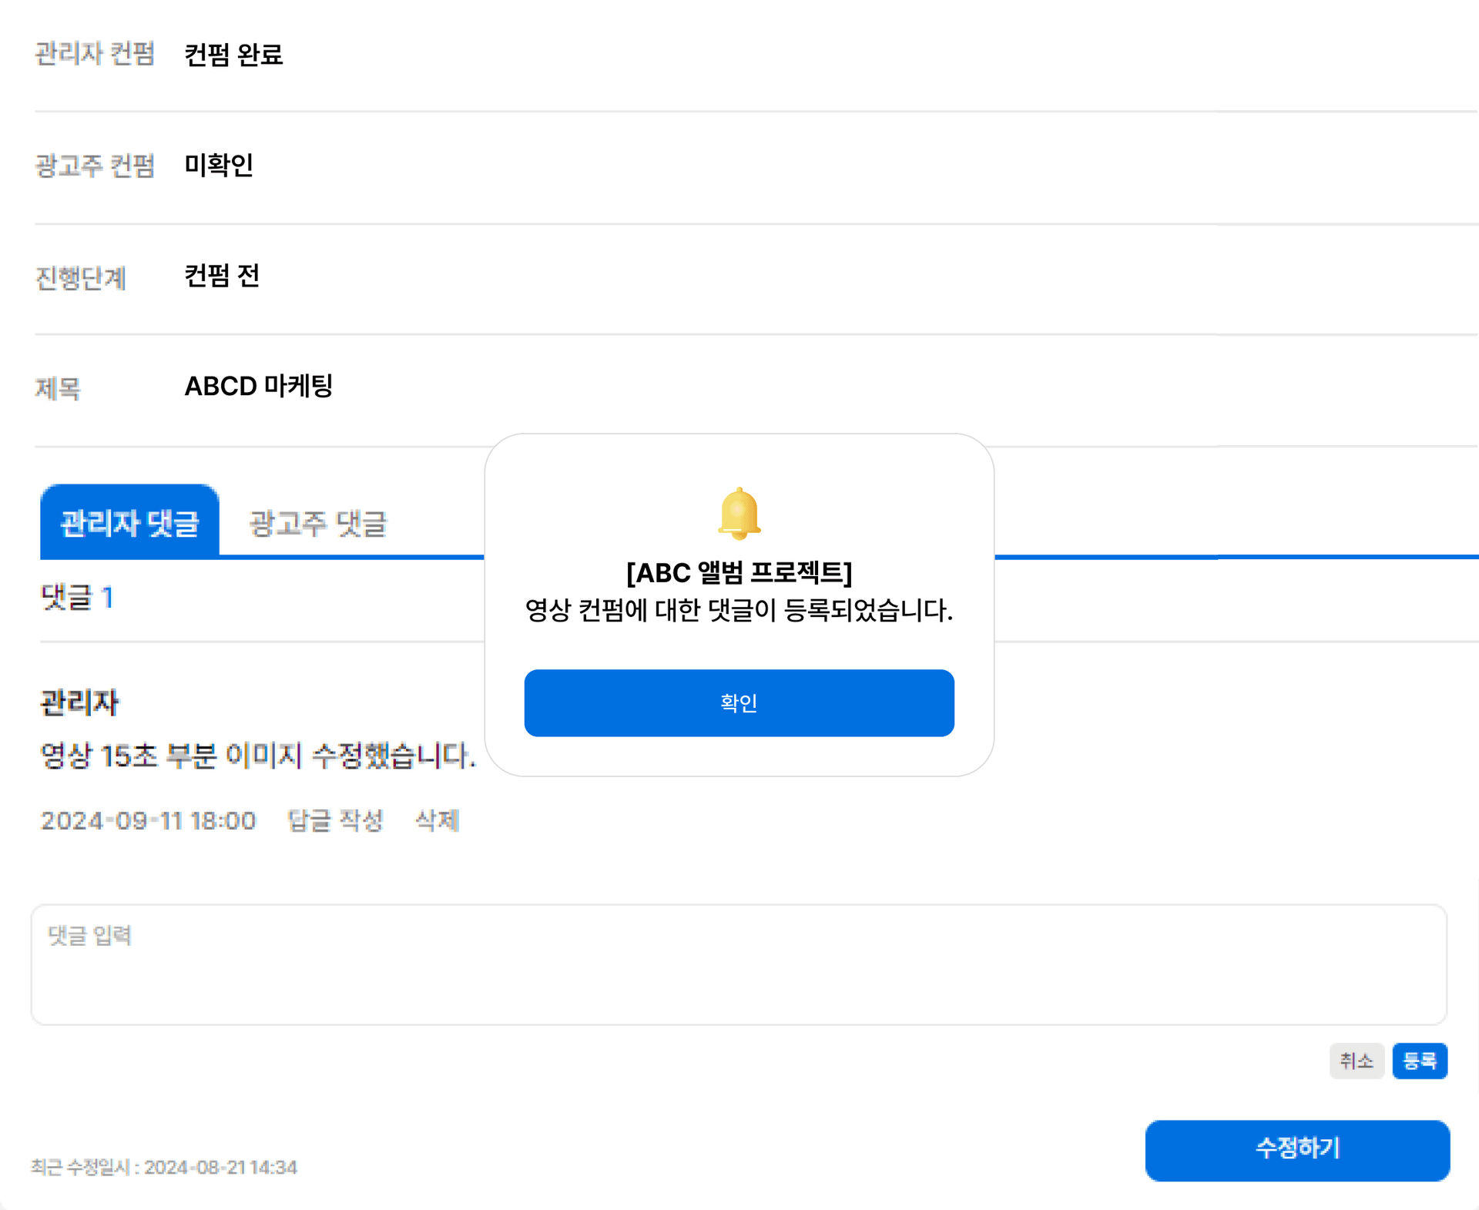
Task: Click the comment text about 영상 15초
Action: (258, 756)
